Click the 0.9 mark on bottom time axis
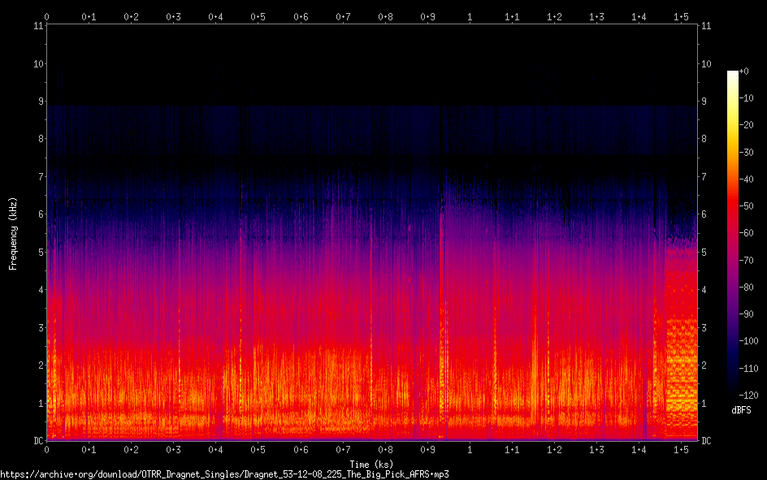The image size is (767, 480). coord(427,449)
